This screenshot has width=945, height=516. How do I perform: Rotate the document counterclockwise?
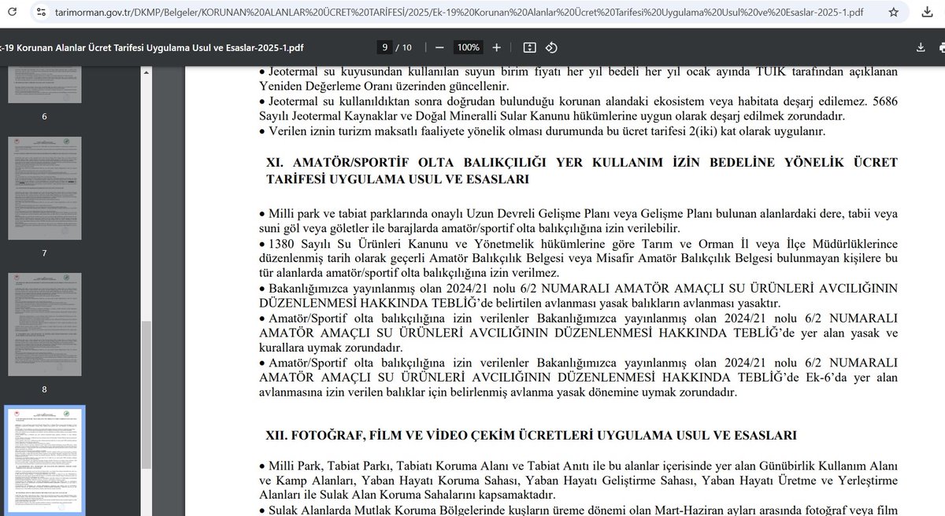551,47
